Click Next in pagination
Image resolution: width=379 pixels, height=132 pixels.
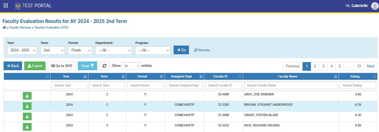[x=371, y=66]
